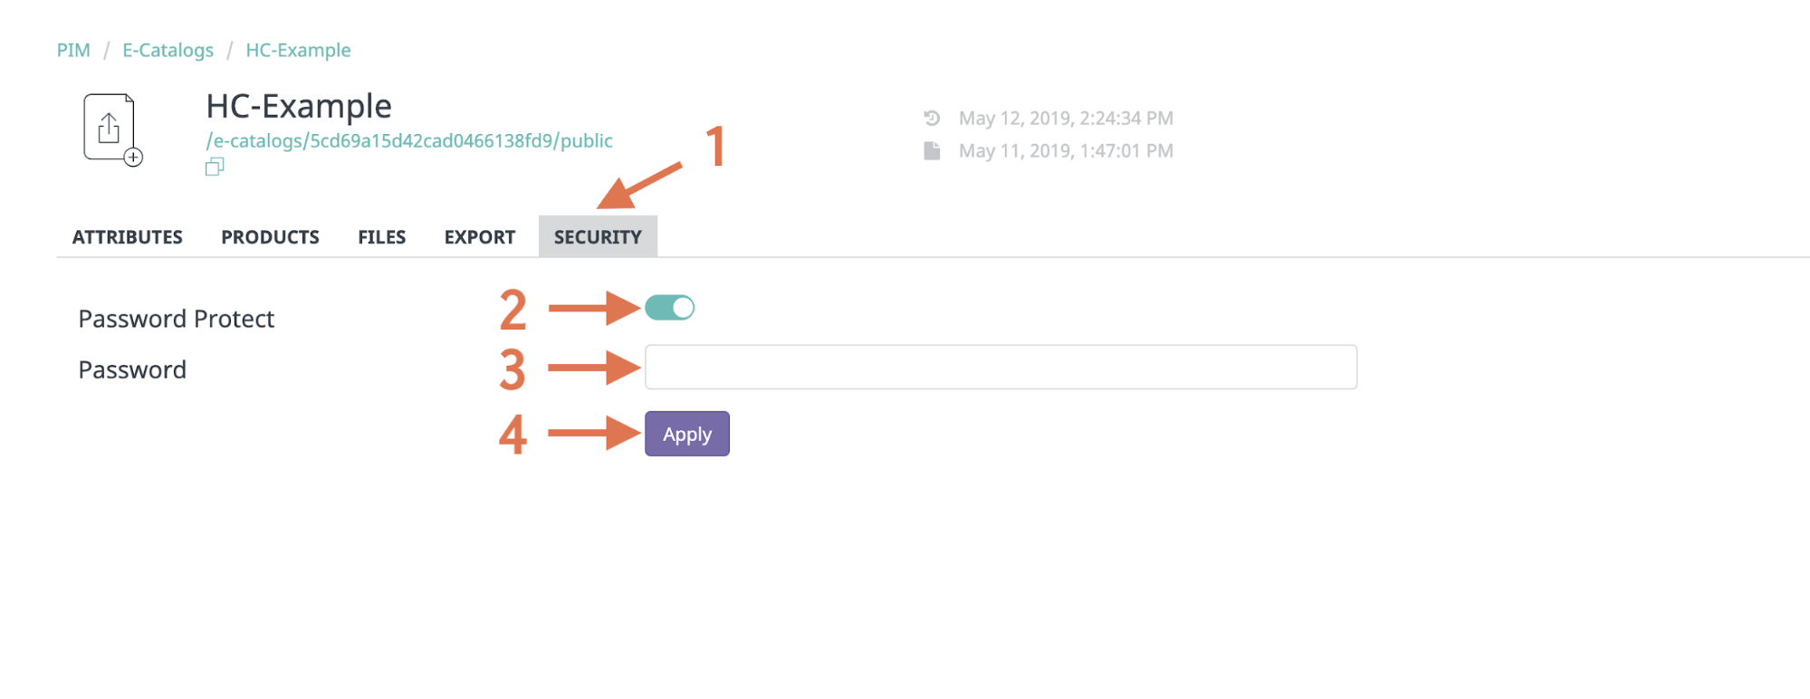Focus the Password text field
The image size is (1810, 699).
1001,367
